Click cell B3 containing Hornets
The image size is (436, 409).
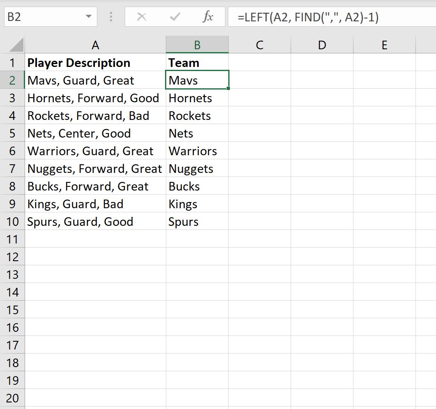pos(197,98)
